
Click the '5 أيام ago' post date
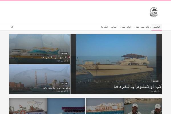pos(155,91)
